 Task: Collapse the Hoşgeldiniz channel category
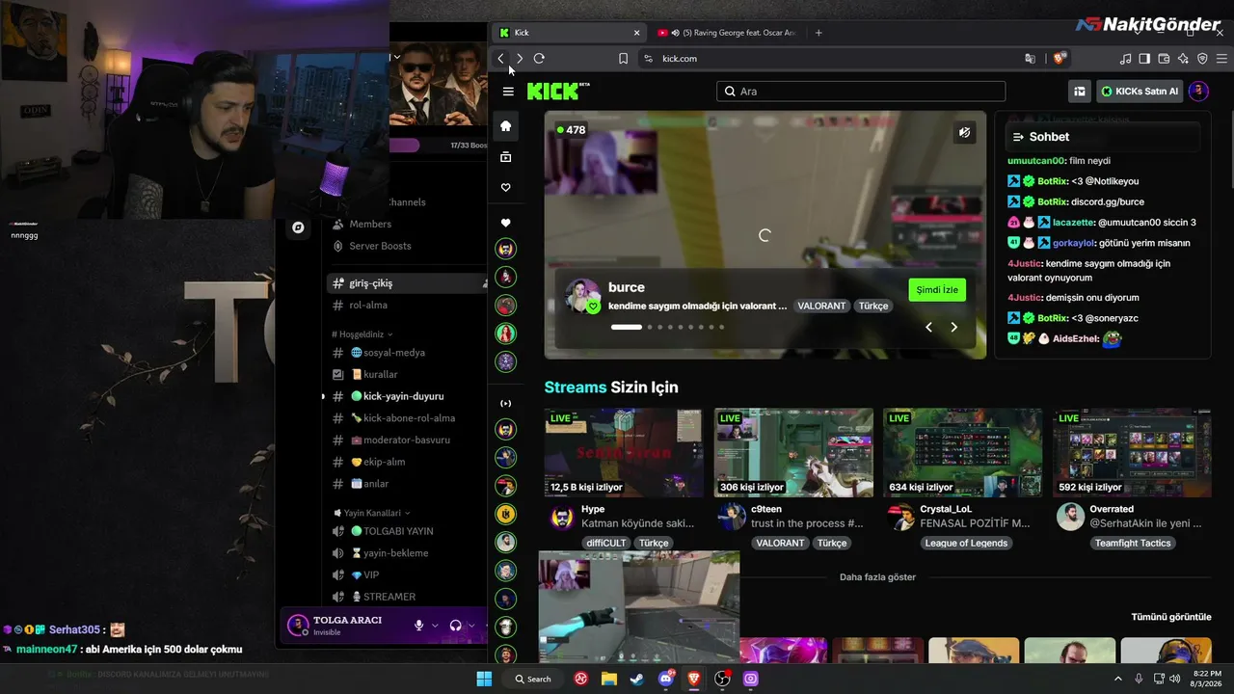[x=362, y=334]
